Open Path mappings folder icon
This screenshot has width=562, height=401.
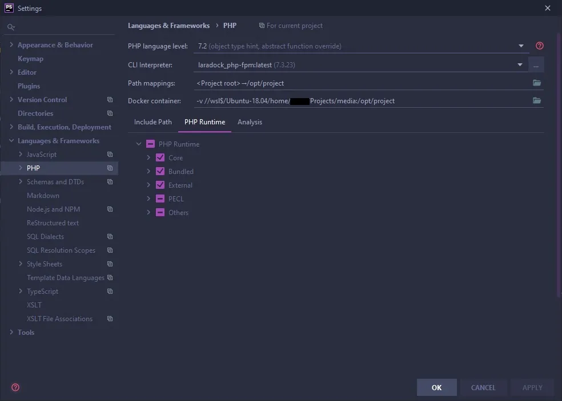(536, 83)
